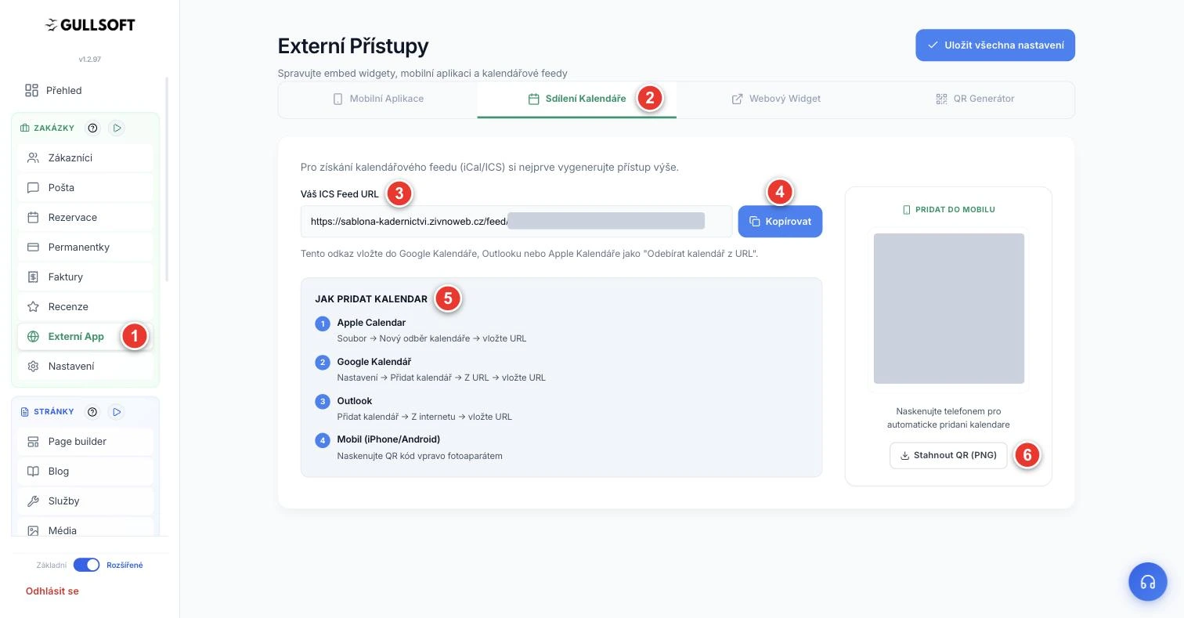Copy the ICS feed URL with Kopírovat
The image size is (1184, 618).
[780, 222]
